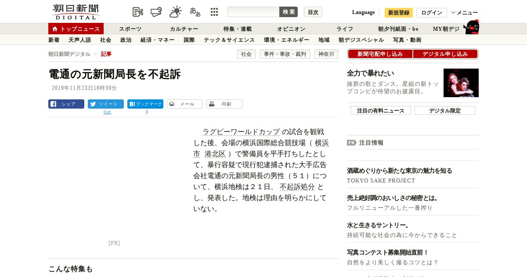Open 港北区 keyword link
This screenshot has height=277, width=527.
215,154
